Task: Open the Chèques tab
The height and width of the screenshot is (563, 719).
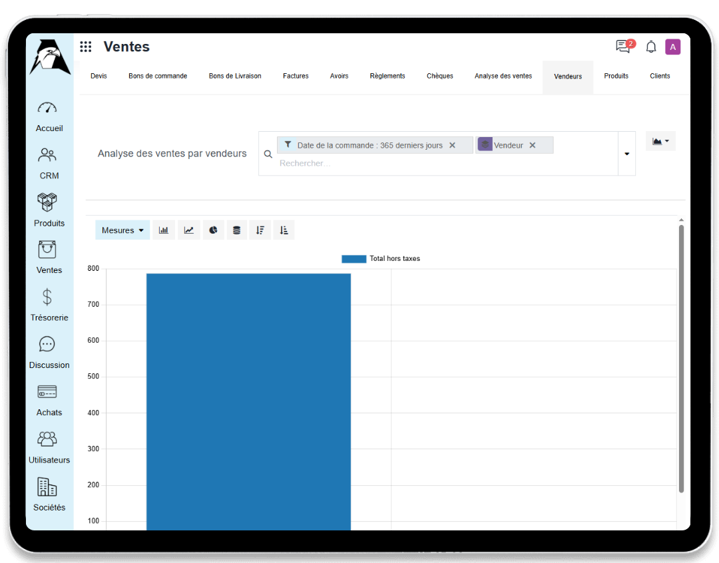Action: [440, 76]
